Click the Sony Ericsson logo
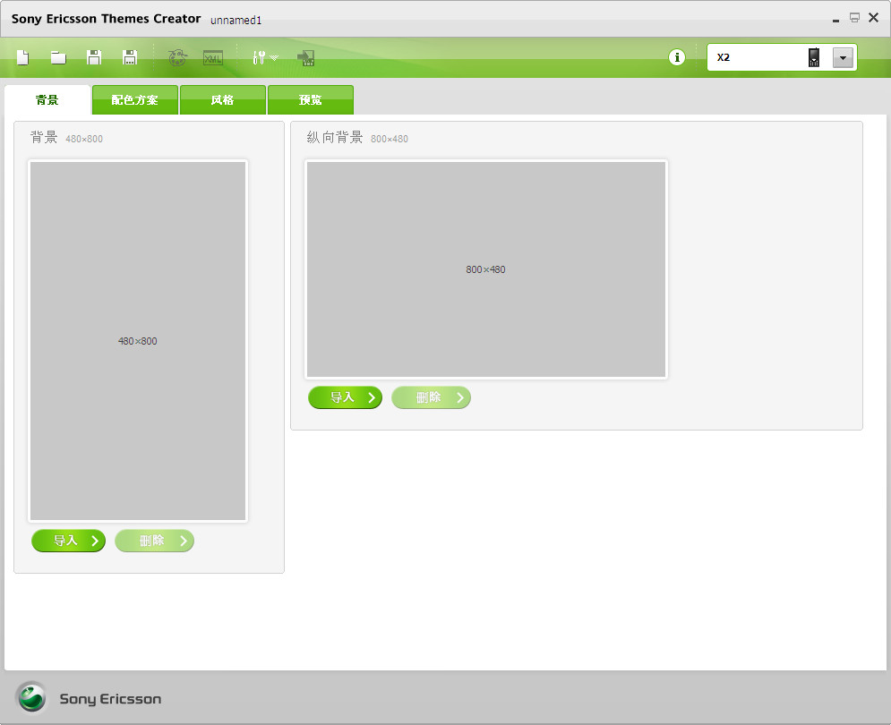 [32, 698]
